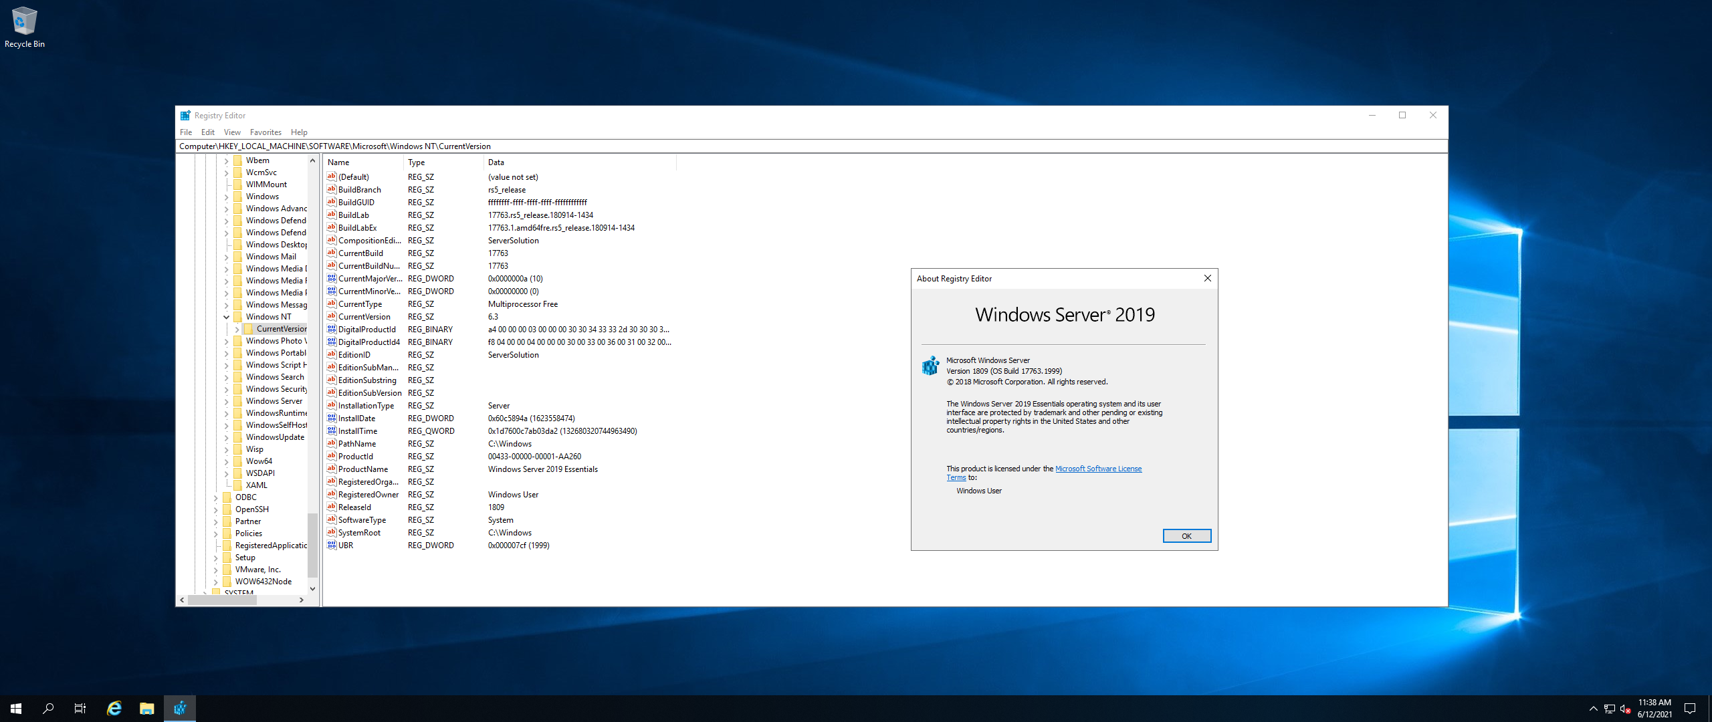Click the taskbar clock and date
Viewport: 1712px width, 722px height.
click(x=1654, y=709)
